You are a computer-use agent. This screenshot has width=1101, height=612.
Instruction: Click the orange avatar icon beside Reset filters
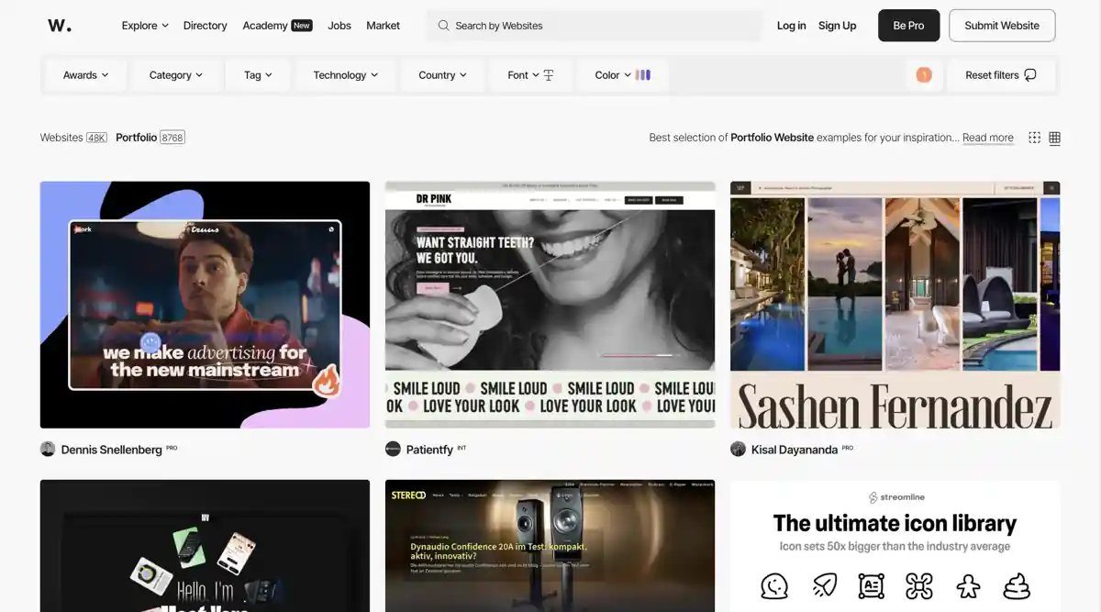pos(924,75)
